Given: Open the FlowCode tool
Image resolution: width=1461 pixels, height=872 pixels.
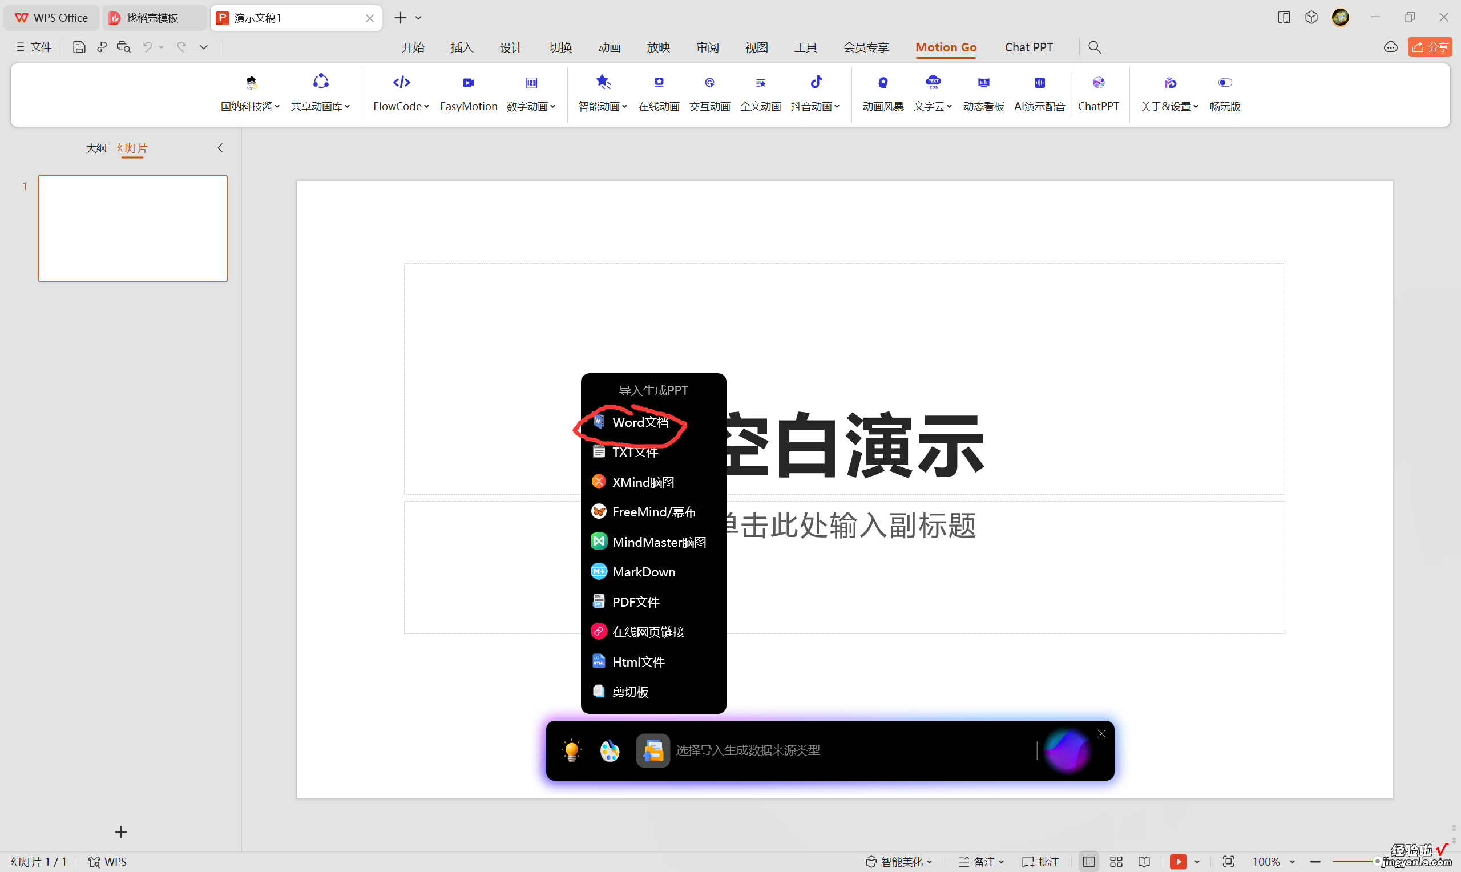Looking at the screenshot, I should click(x=401, y=93).
